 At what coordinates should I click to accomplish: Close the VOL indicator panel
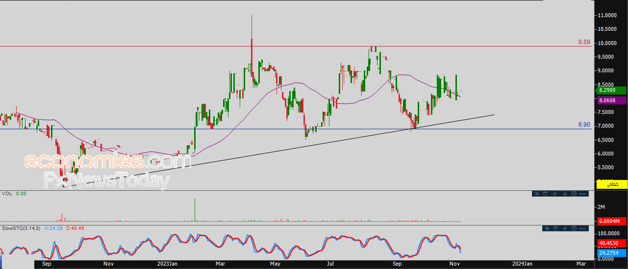tap(537, 194)
